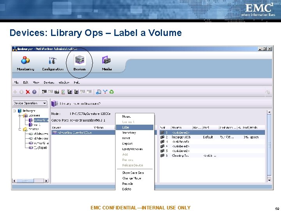Select the selected device row in Device table
281x211 pixels.
point(84,132)
